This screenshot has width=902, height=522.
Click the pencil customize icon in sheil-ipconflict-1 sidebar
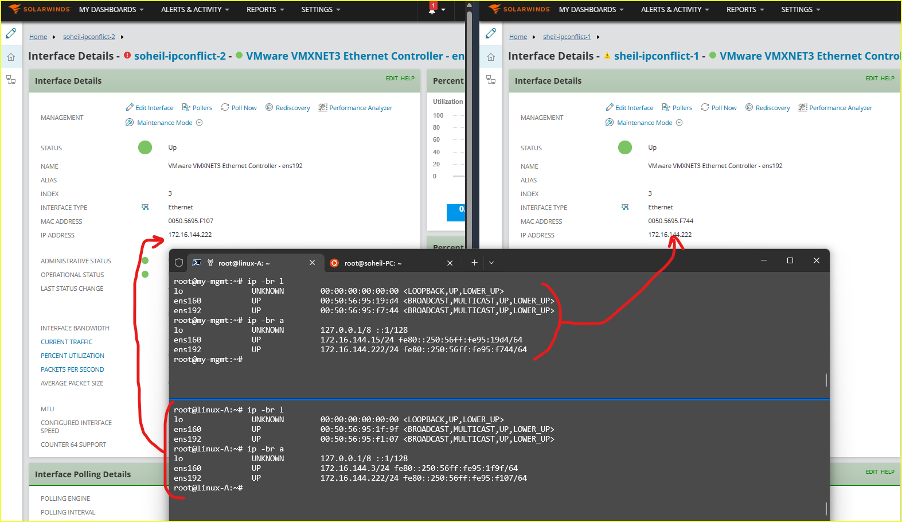[491, 34]
